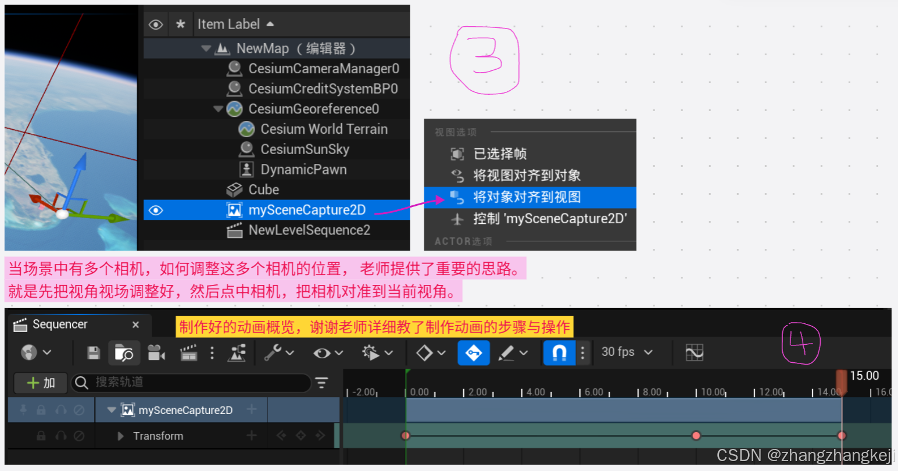Image resolution: width=898 pixels, height=471 pixels.
Task: Click the 搜索轨道 search field
Action: click(x=192, y=383)
